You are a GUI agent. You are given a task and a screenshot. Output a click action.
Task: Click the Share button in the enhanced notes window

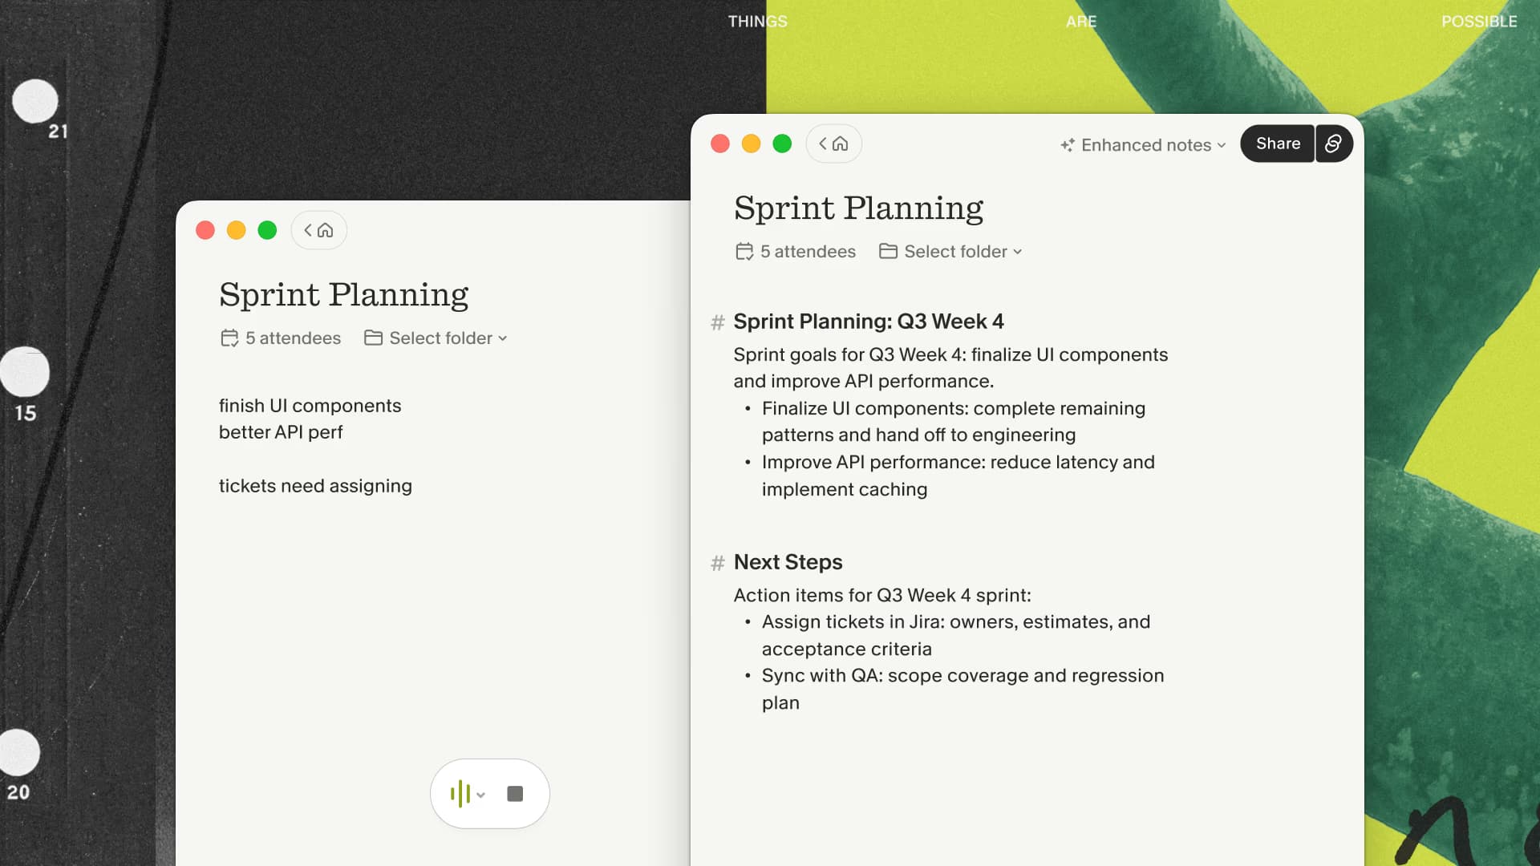(1278, 144)
